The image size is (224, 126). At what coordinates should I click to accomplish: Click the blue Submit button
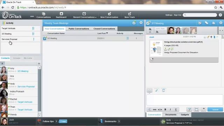(215, 110)
